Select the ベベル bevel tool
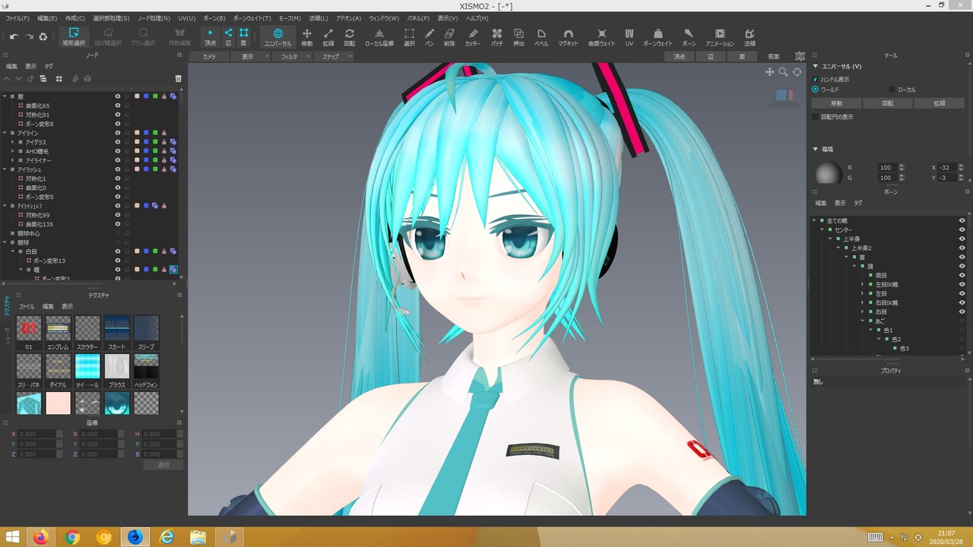This screenshot has height=547, width=973. pyautogui.click(x=541, y=36)
